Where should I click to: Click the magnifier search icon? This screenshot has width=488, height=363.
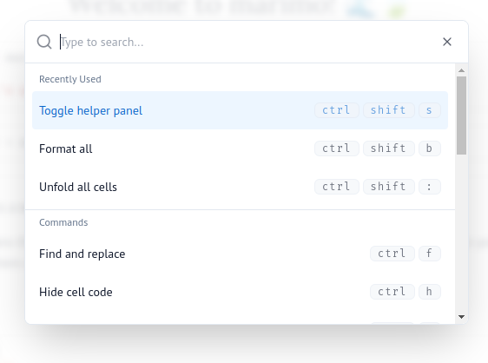44,42
